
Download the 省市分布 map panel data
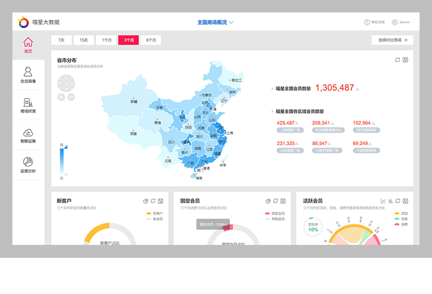click(405, 60)
